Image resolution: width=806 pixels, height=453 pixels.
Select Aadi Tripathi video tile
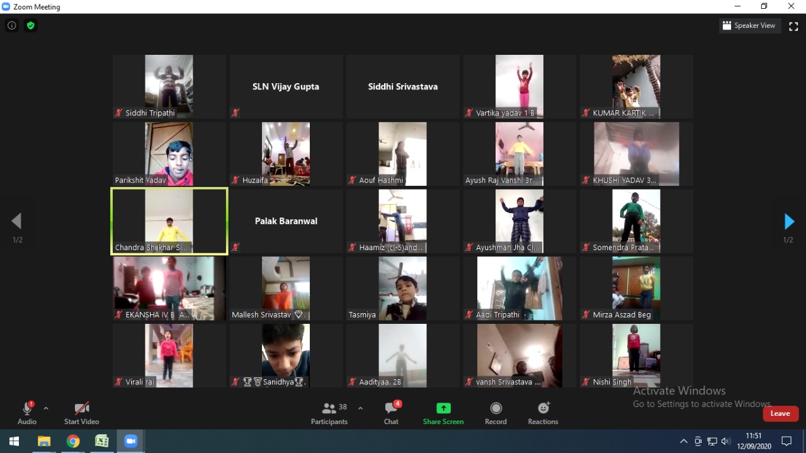pyautogui.click(x=519, y=289)
